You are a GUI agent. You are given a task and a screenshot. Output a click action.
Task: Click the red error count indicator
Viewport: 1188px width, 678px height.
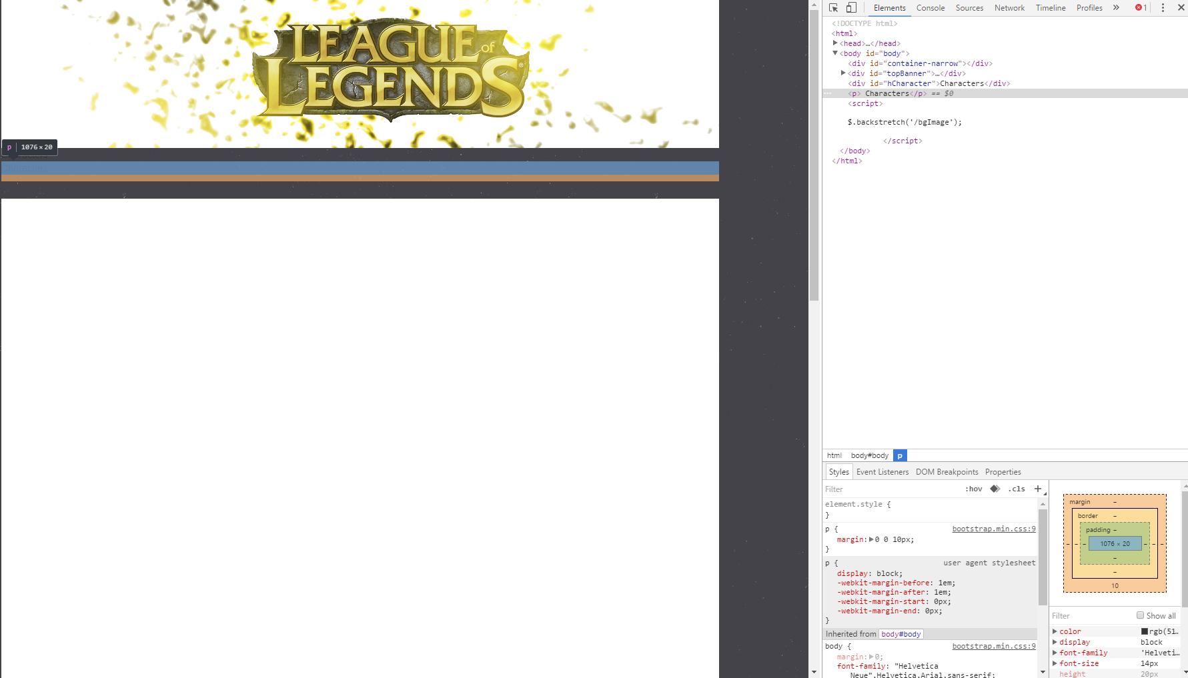point(1141,8)
